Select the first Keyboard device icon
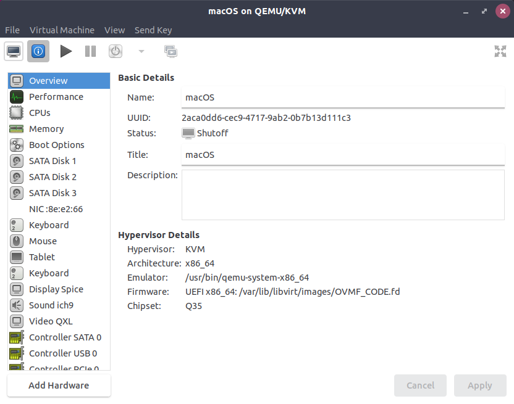This screenshot has width=514, height=404. 17,225
